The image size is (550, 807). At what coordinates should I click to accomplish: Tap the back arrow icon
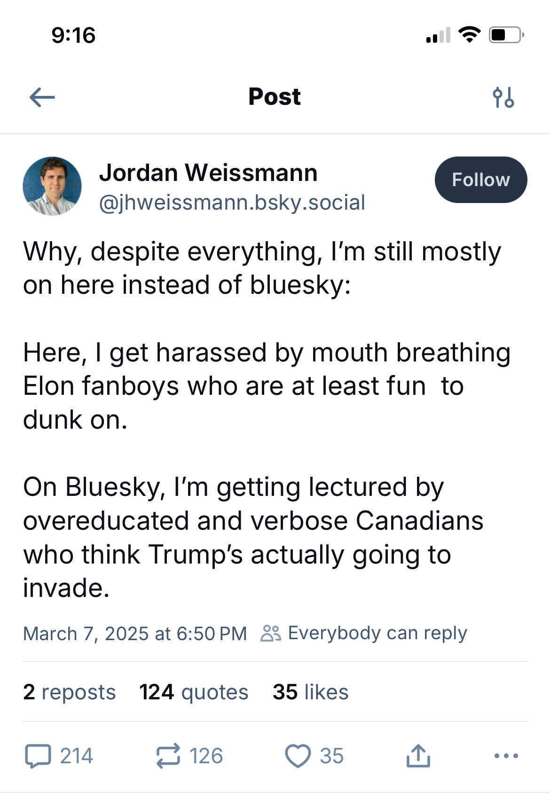(42, 98)
